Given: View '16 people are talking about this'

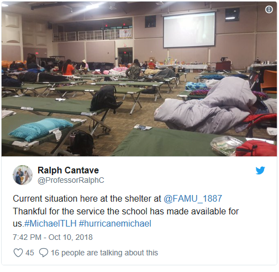Looking at the screenshot, I should (104, 253).
